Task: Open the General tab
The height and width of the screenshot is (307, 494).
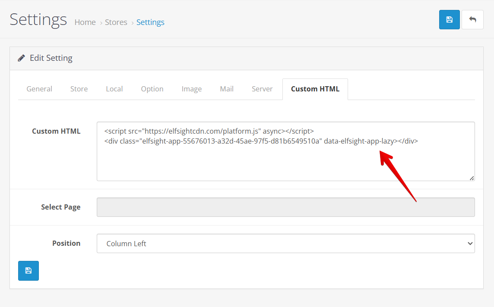Action: [x=39, y=89]
